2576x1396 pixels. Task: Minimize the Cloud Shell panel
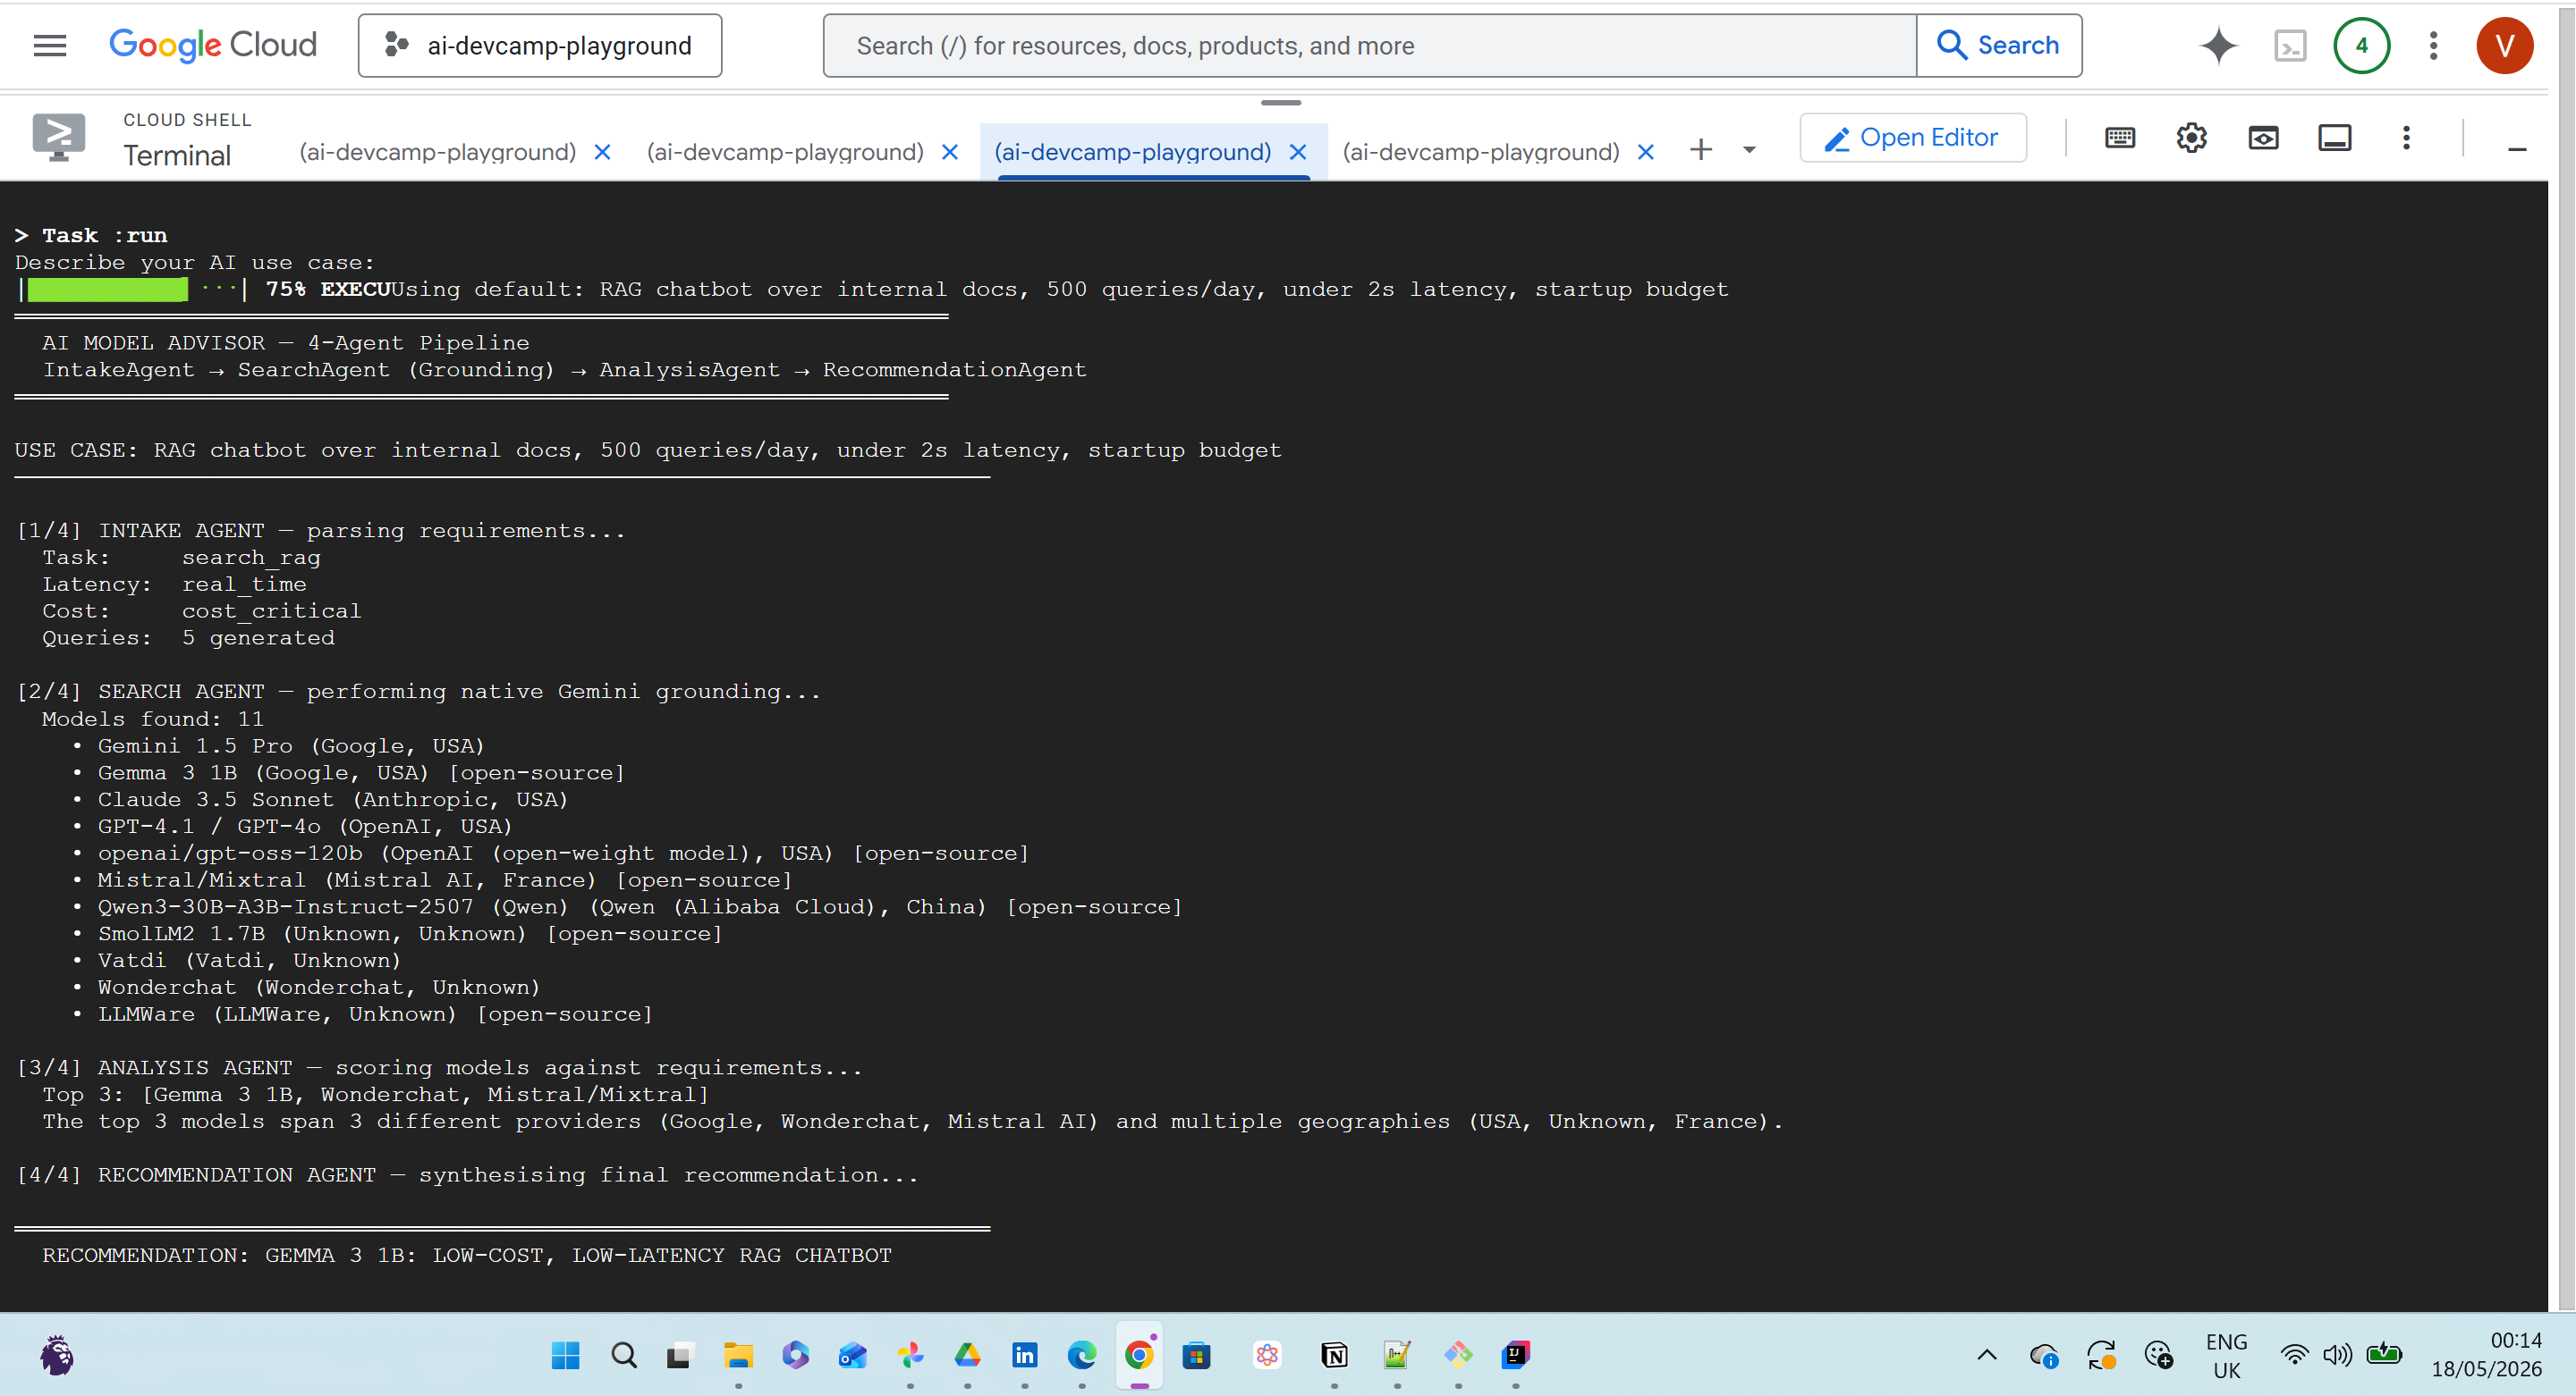point(2517,150)
